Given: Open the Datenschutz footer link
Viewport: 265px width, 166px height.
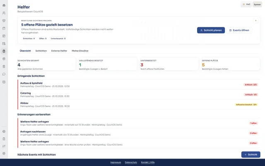Looking at the screenshot, I should click(x=131, y=162).
